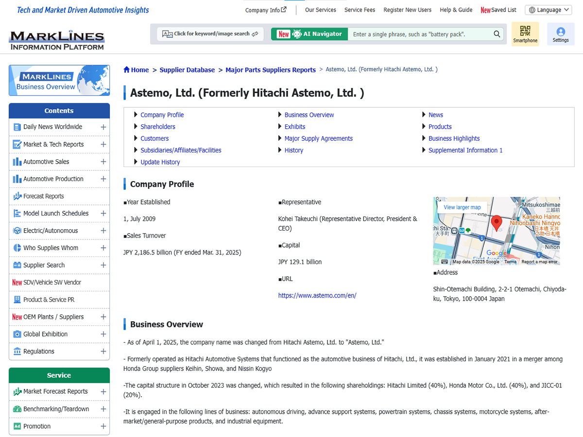Image resolution: width=583 pixels, height=437 pixels.
Task: Click View larger map button
Action: point(462,207)
